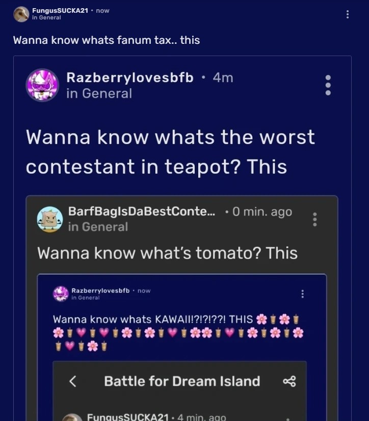Click "in General" under the top FungusSUCKA21 name

pyautogui.click(x=46, y=17)
